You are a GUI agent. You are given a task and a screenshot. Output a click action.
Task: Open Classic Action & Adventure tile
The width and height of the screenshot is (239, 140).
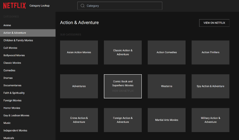coord(123,52)
